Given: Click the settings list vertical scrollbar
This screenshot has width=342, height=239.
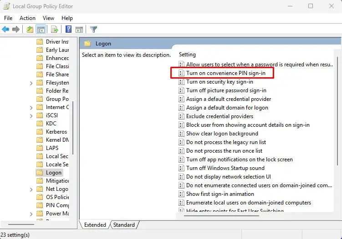Looking at the screenshot, I should [337, 111].
